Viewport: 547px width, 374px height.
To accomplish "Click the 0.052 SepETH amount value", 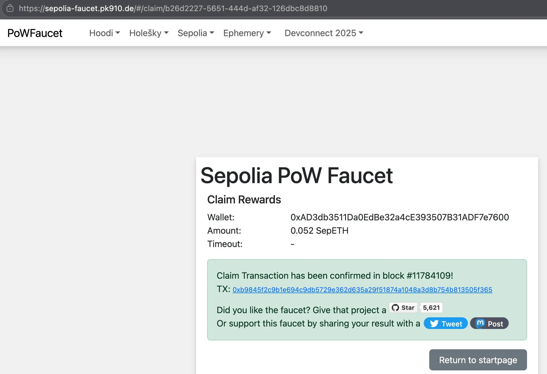I will 319,231.
